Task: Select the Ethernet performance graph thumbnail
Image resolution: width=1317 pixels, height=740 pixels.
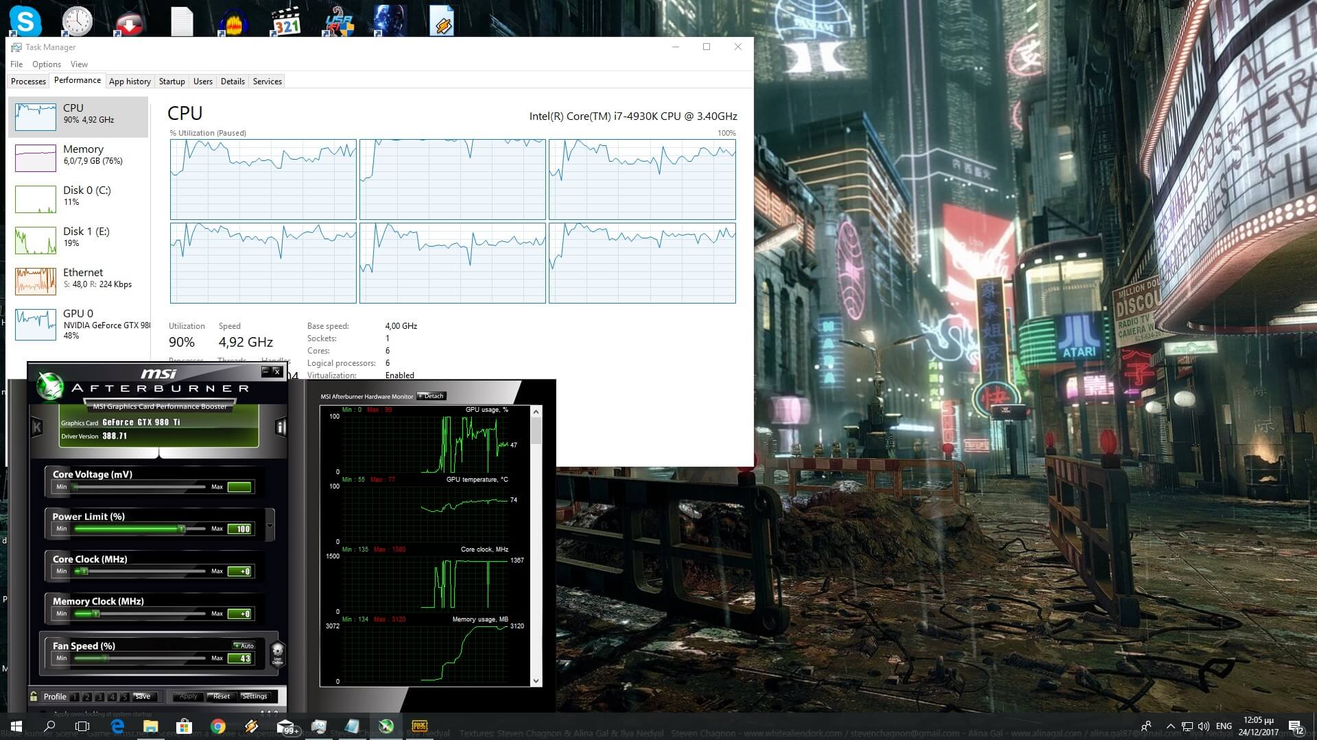Action: click(x=36, y=281)
